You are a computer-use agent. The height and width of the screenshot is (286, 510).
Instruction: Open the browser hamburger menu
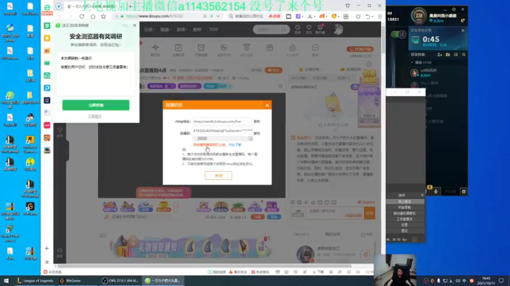(x=380, y=17)
